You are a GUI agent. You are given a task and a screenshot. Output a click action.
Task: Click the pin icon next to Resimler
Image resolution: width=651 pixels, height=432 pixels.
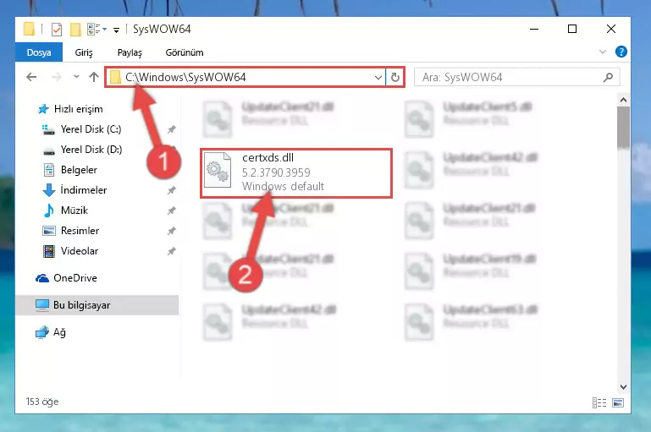pos(171,231)
